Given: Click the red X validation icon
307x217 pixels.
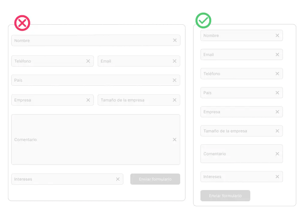Looking at the screenshot, I should [x=22, y=23].
